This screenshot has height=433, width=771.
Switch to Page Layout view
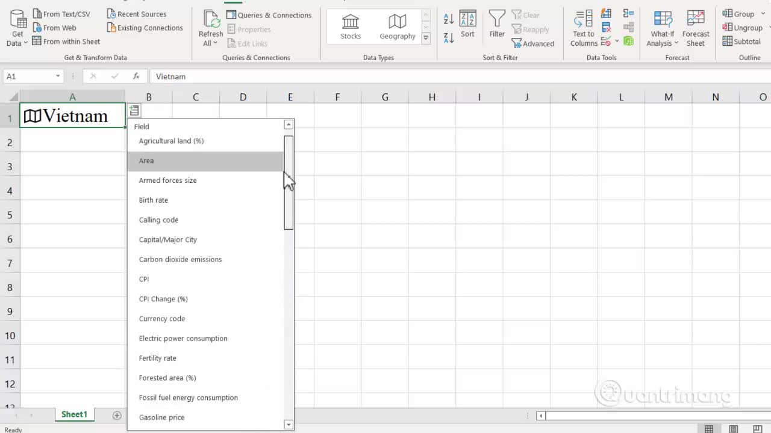click(x=733, y=429)
